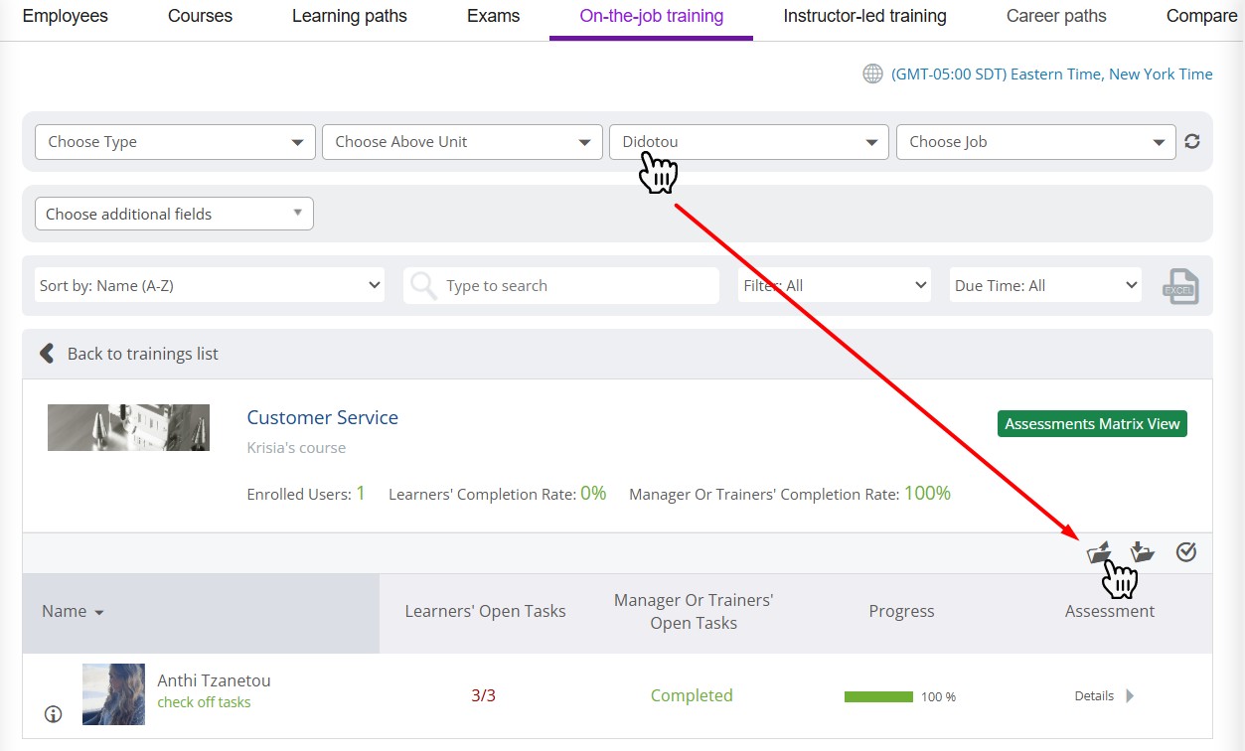Click the back chevron arrow icon

pyautogui.click(x=46, y=354)
